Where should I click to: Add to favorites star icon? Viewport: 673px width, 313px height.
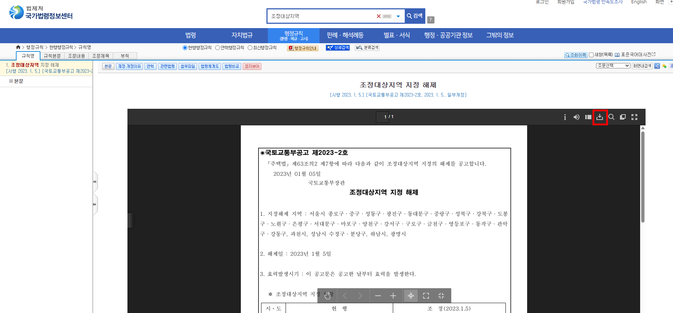pyautogui.click(x=664, y=66)
